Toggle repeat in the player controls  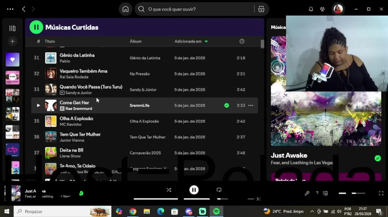pyautogui.click(x=219, y=190)
